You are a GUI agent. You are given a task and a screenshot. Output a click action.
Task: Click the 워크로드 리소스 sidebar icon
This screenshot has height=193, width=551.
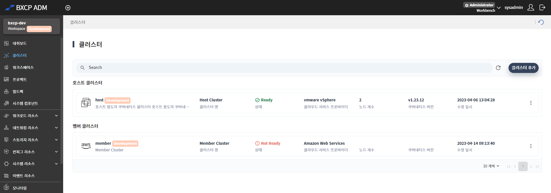pos(6,116)
